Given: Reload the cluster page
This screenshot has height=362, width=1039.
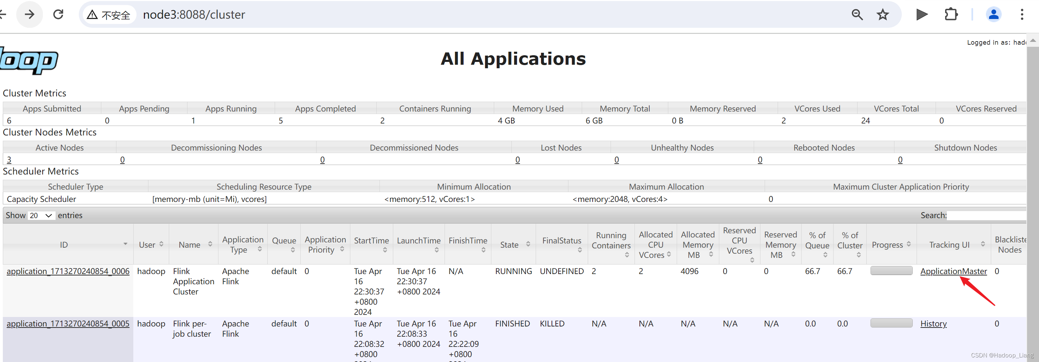Looking at the screenshot, I should point(58,14).
